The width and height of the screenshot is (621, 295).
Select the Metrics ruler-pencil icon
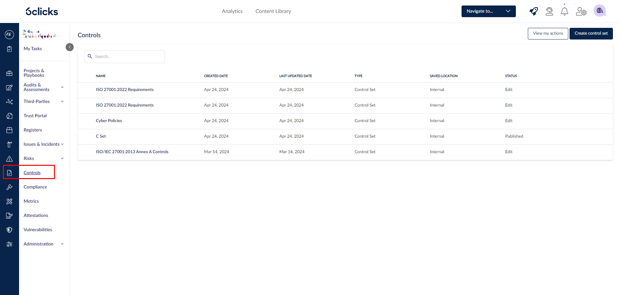click(x=9, y=201)
